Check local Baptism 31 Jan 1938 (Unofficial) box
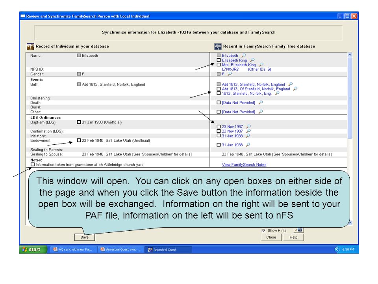This screenshot has height=284, width=378. [x=79, y=122]
